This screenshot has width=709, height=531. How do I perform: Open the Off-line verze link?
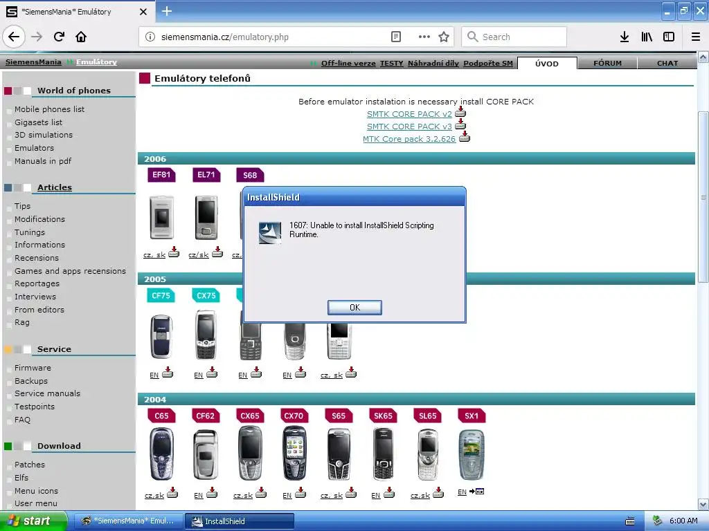(x=348, y=63)
